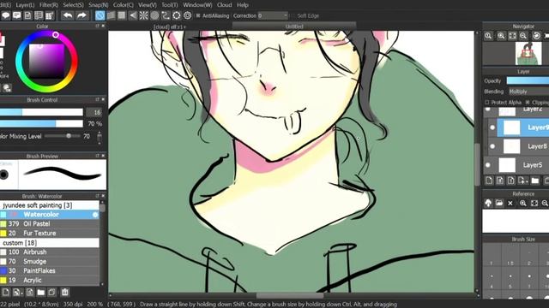
Task: Enable the parallel snap guide
Action: coord(111,15)
